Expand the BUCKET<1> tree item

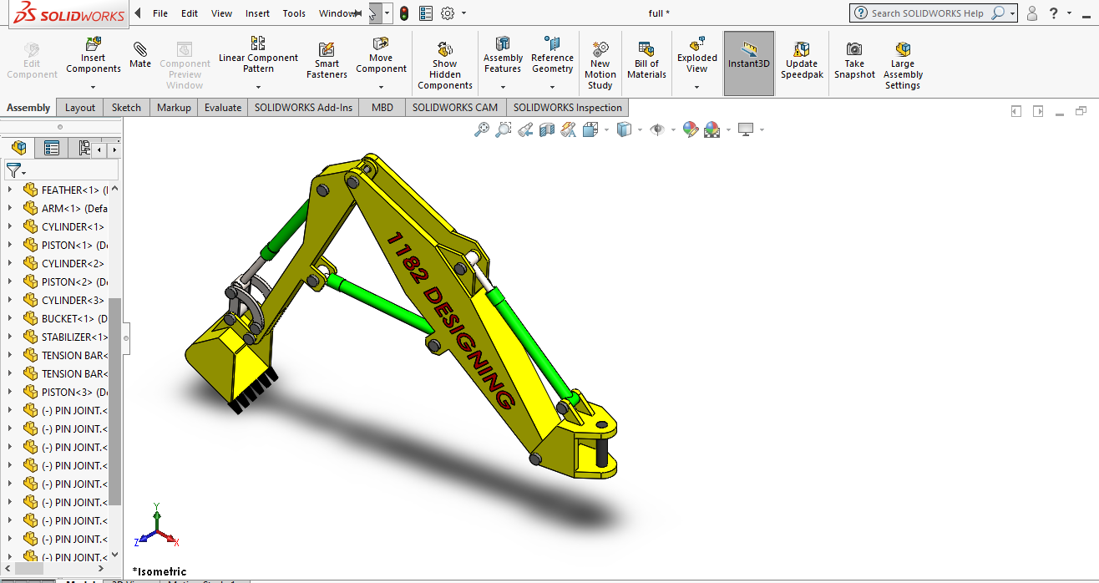10,318
